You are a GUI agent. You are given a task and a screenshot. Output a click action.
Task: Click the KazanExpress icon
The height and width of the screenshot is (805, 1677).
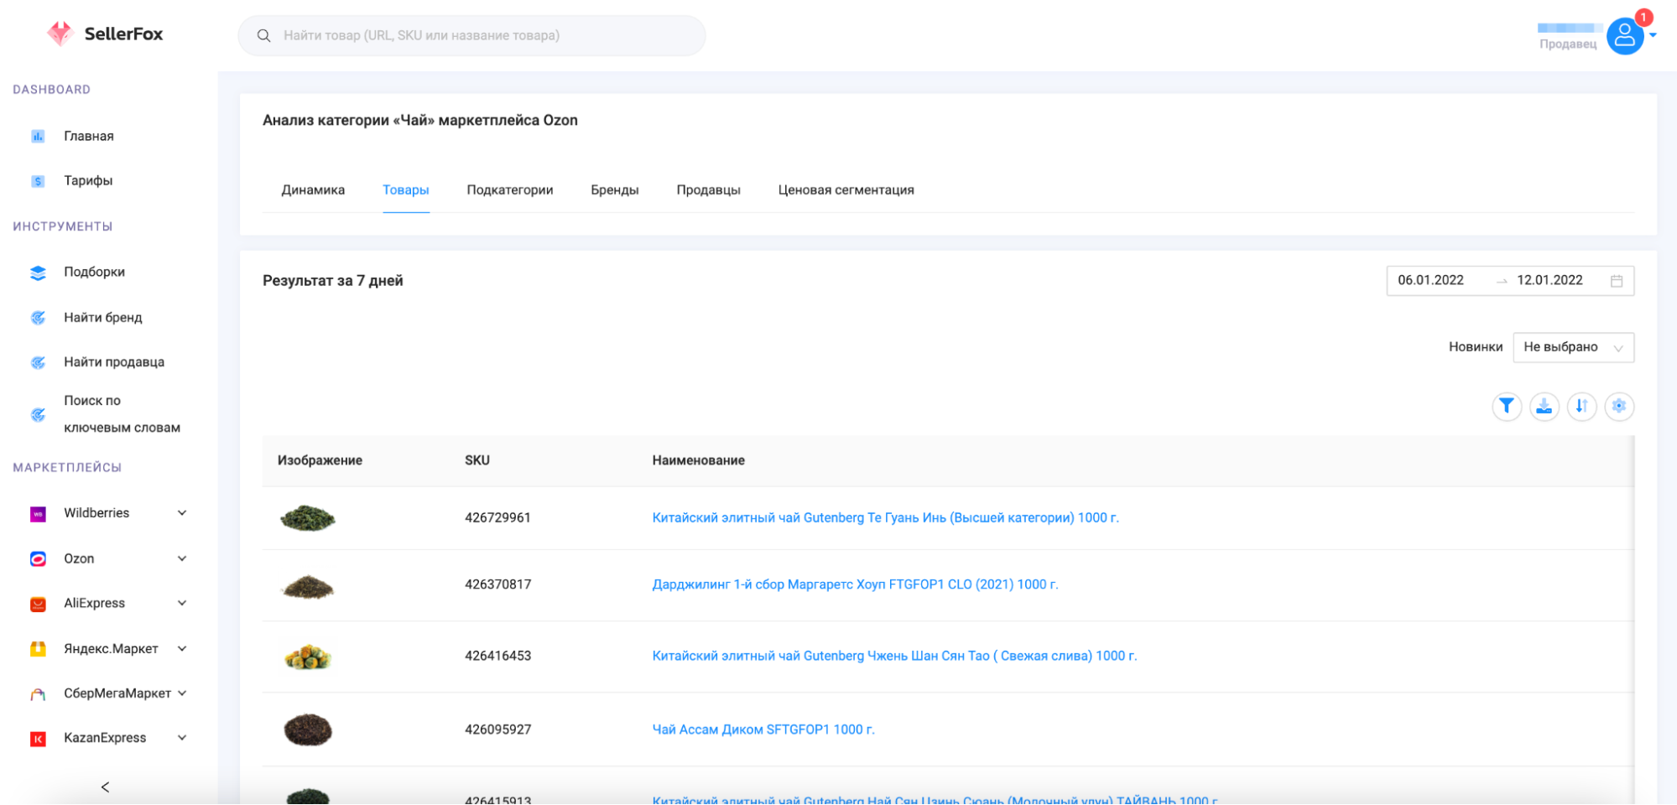pyautogui.click(x=38, y=739)
